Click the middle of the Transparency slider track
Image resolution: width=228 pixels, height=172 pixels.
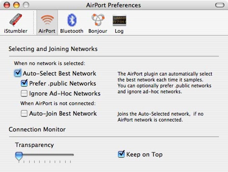point(45,155)
